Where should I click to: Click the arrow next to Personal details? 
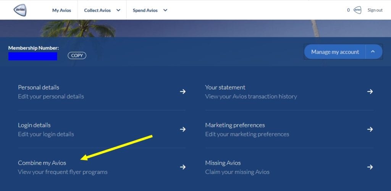coord(183,91)
